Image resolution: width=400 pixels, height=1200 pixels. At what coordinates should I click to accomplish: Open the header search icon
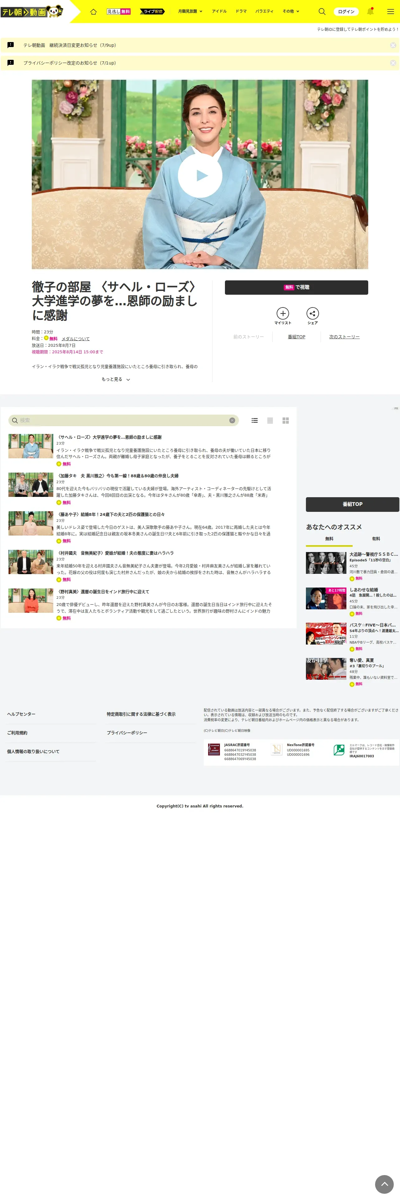coord(322,11)
